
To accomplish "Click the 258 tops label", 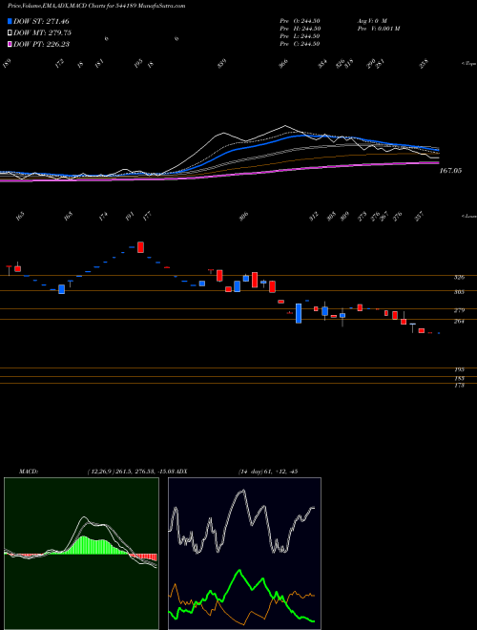I will (x=424, y=64).
